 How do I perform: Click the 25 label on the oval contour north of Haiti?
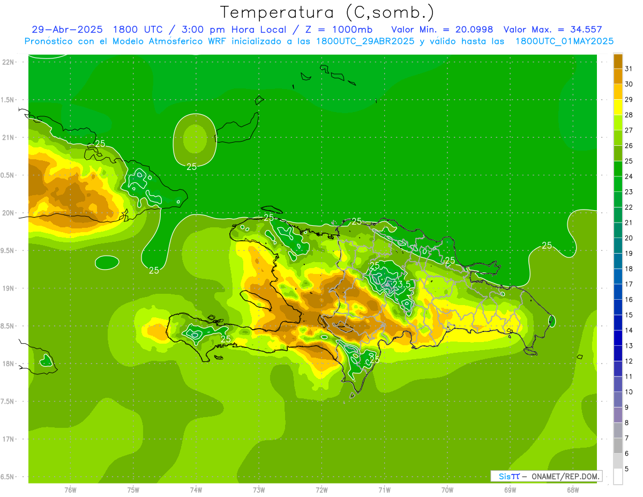tap(191, 167)
